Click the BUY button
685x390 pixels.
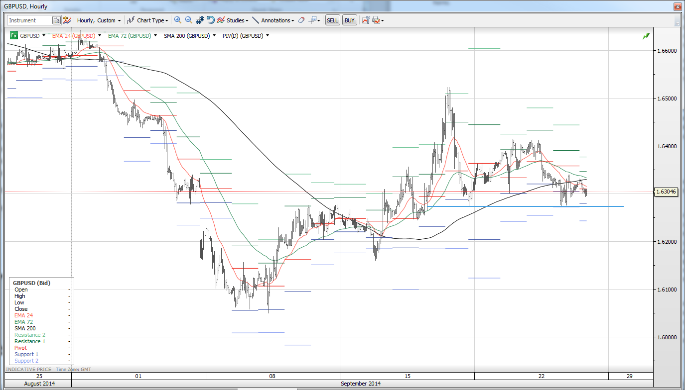coord(350,20)
